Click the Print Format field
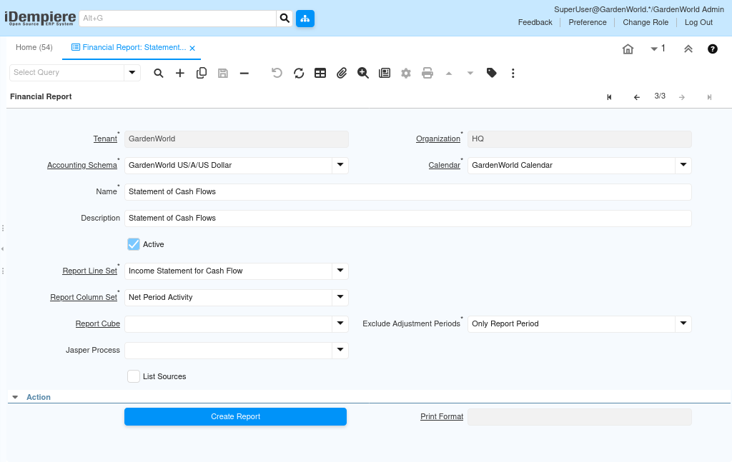Screen dimensions: 732x462 coord(579,417)
